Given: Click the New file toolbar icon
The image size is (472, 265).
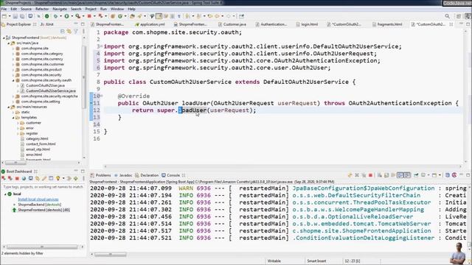Looking at the screenshot, I should pos(4,16).
